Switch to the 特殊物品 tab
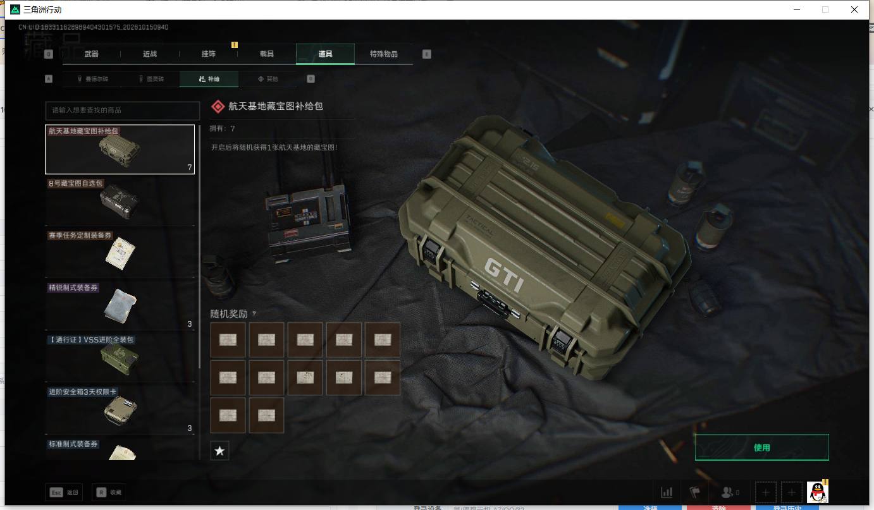 (384, 54)
